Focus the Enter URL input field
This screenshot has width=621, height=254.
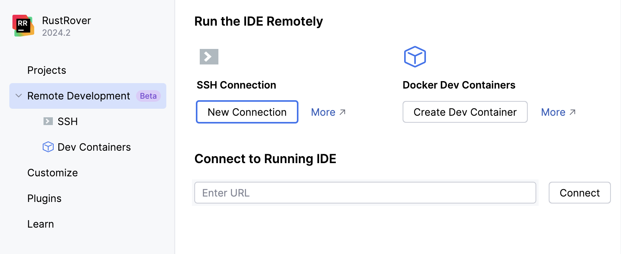pyautogui.click(x=365, y=193)
